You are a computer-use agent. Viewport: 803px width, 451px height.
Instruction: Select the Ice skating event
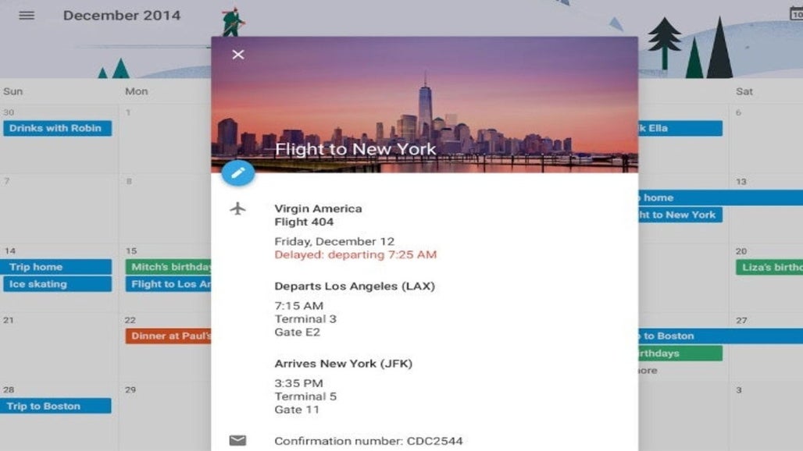click(x=58, y=284)
